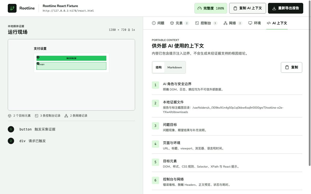This screenshot has width=311, height=194.
Task: Click the network icon on 网络 tab
Action: pyautogui.click(x=225, y=23)
